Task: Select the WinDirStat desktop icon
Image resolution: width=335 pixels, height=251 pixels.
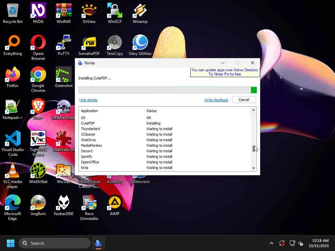Action: 38,173
